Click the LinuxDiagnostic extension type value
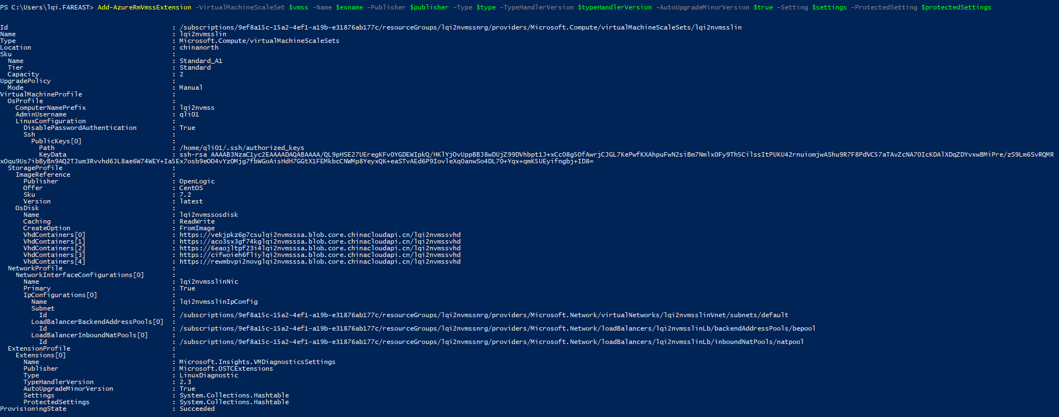This screenshot has width=1059, height=417. [209, 375]
